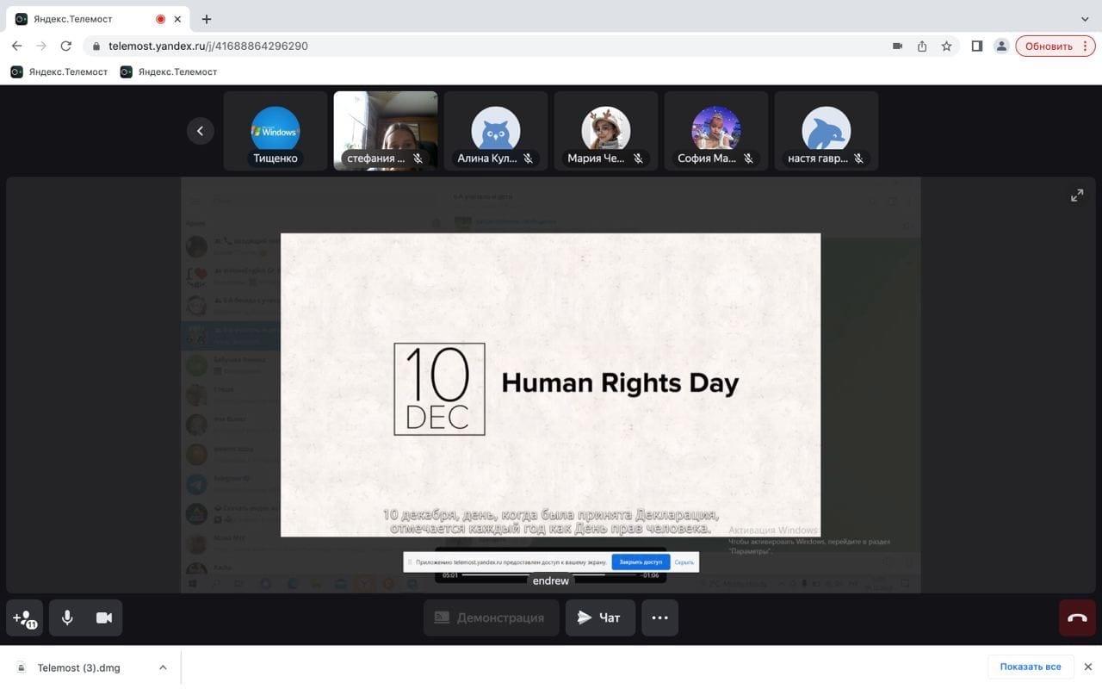
Task: Reload the Telemost page
Action: [66, 47]
